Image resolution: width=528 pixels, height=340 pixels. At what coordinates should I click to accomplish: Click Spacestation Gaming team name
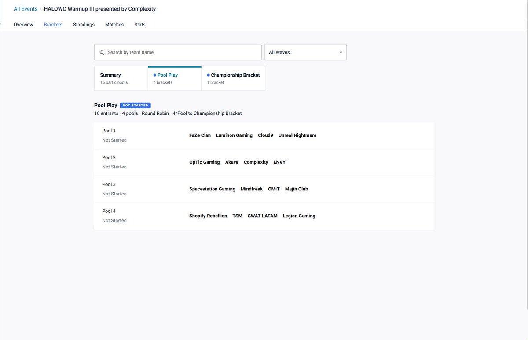pos(212,189)
